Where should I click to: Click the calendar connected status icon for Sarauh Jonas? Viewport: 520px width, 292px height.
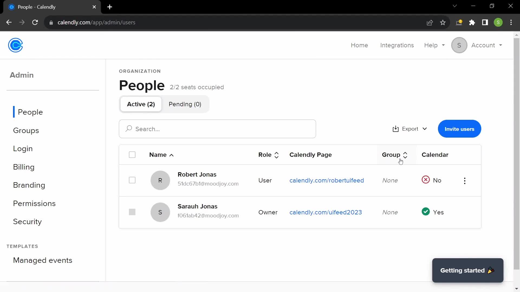click(x=426, y=212)
